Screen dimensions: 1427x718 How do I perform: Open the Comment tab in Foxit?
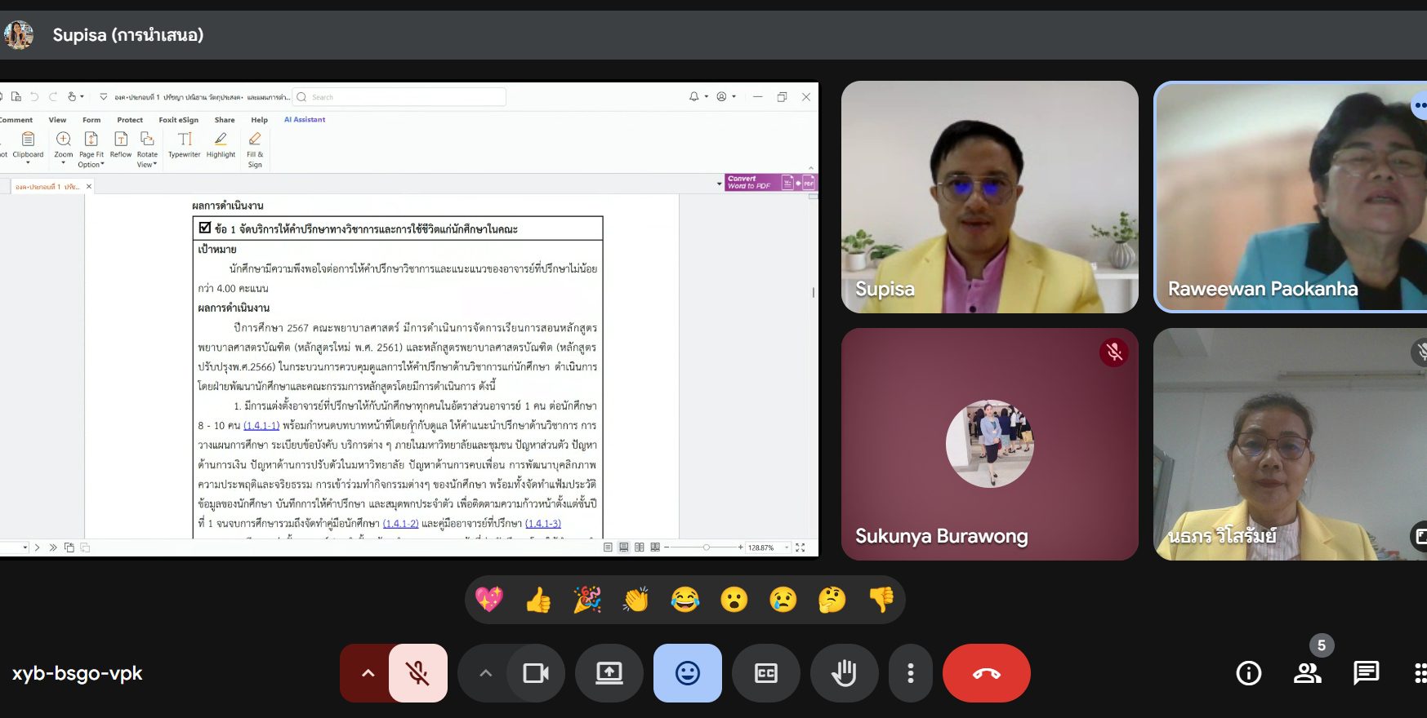point(16,120)
